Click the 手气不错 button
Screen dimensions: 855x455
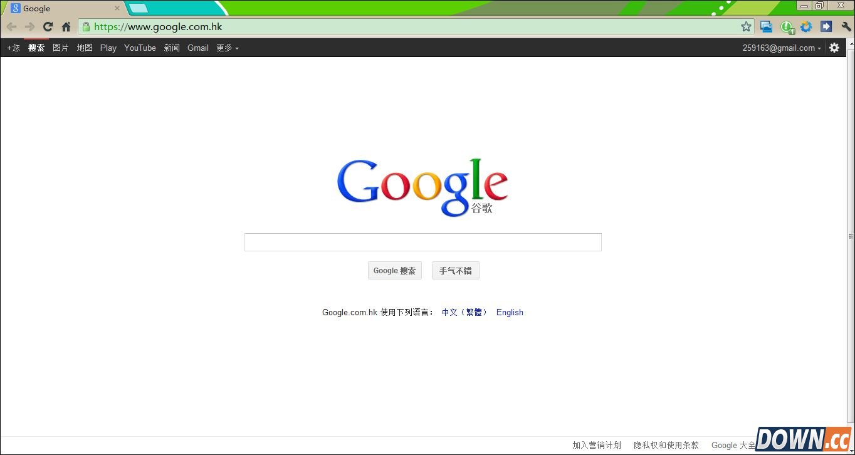point(456,271)
